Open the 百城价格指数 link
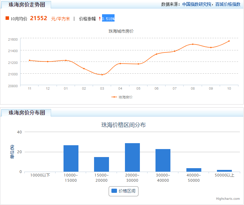Image resolution: width=244 pixels, height=205 pixels. [x=228, y=5]
